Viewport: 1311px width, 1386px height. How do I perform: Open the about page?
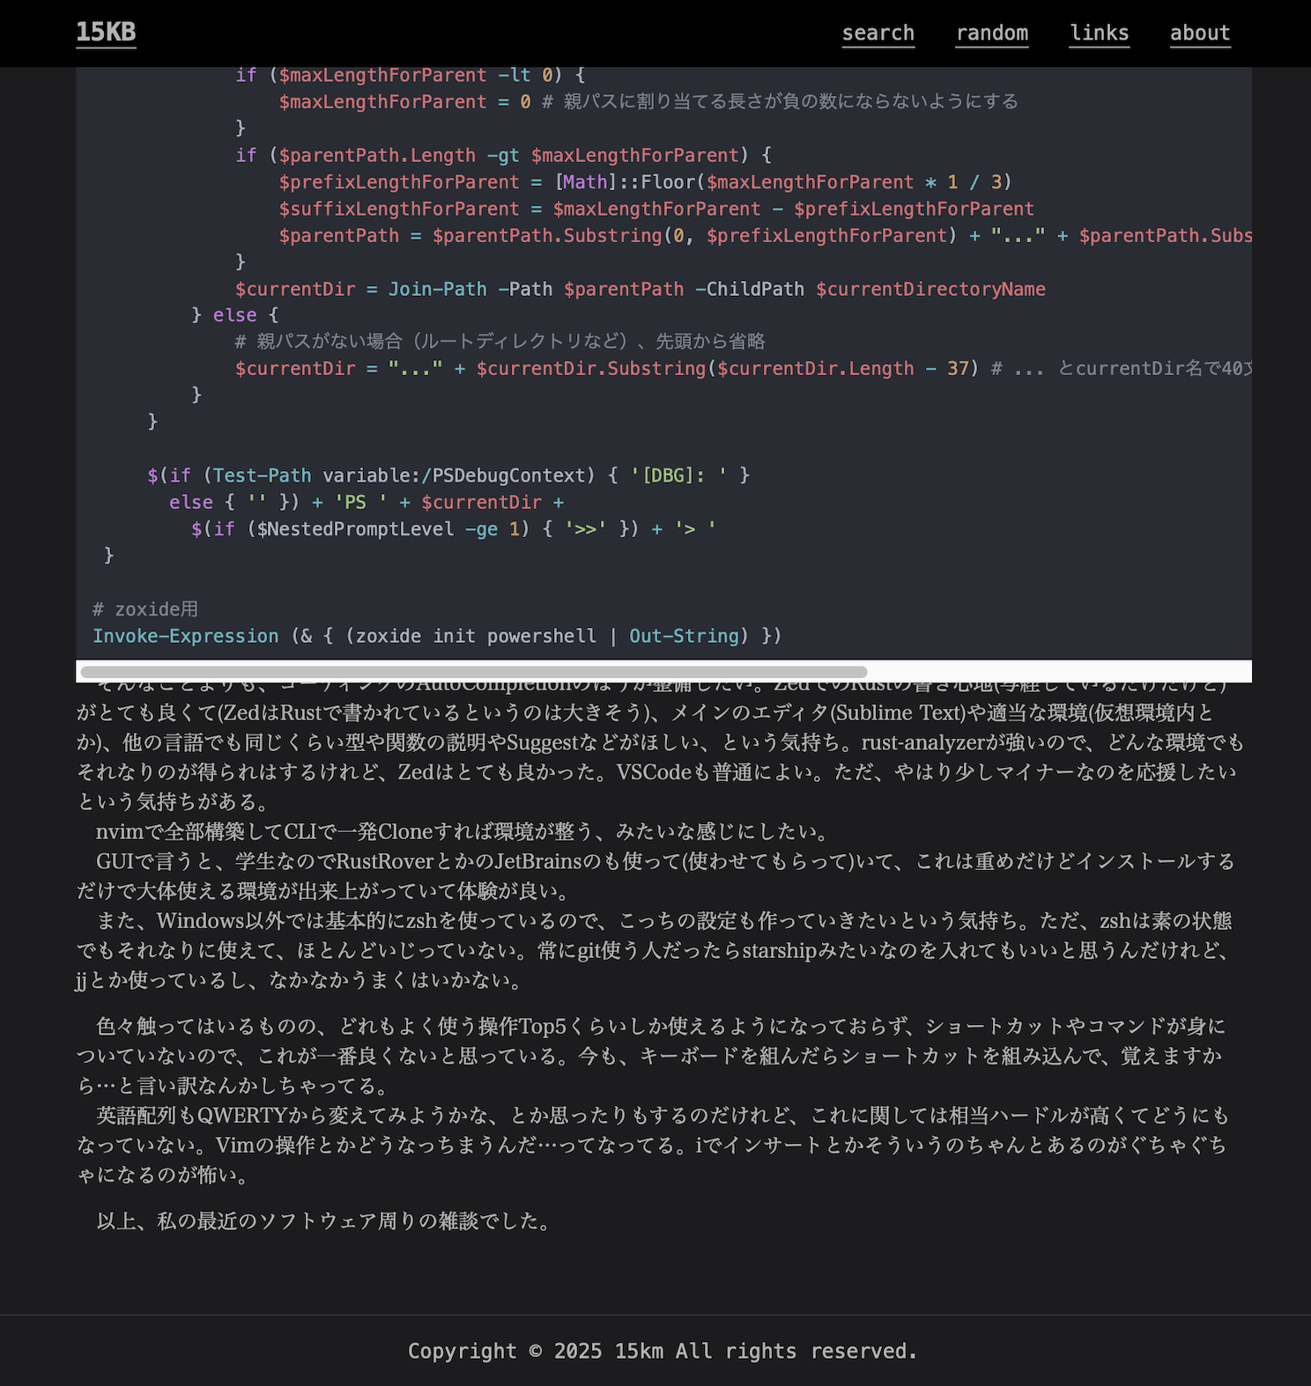[1199, 33]
